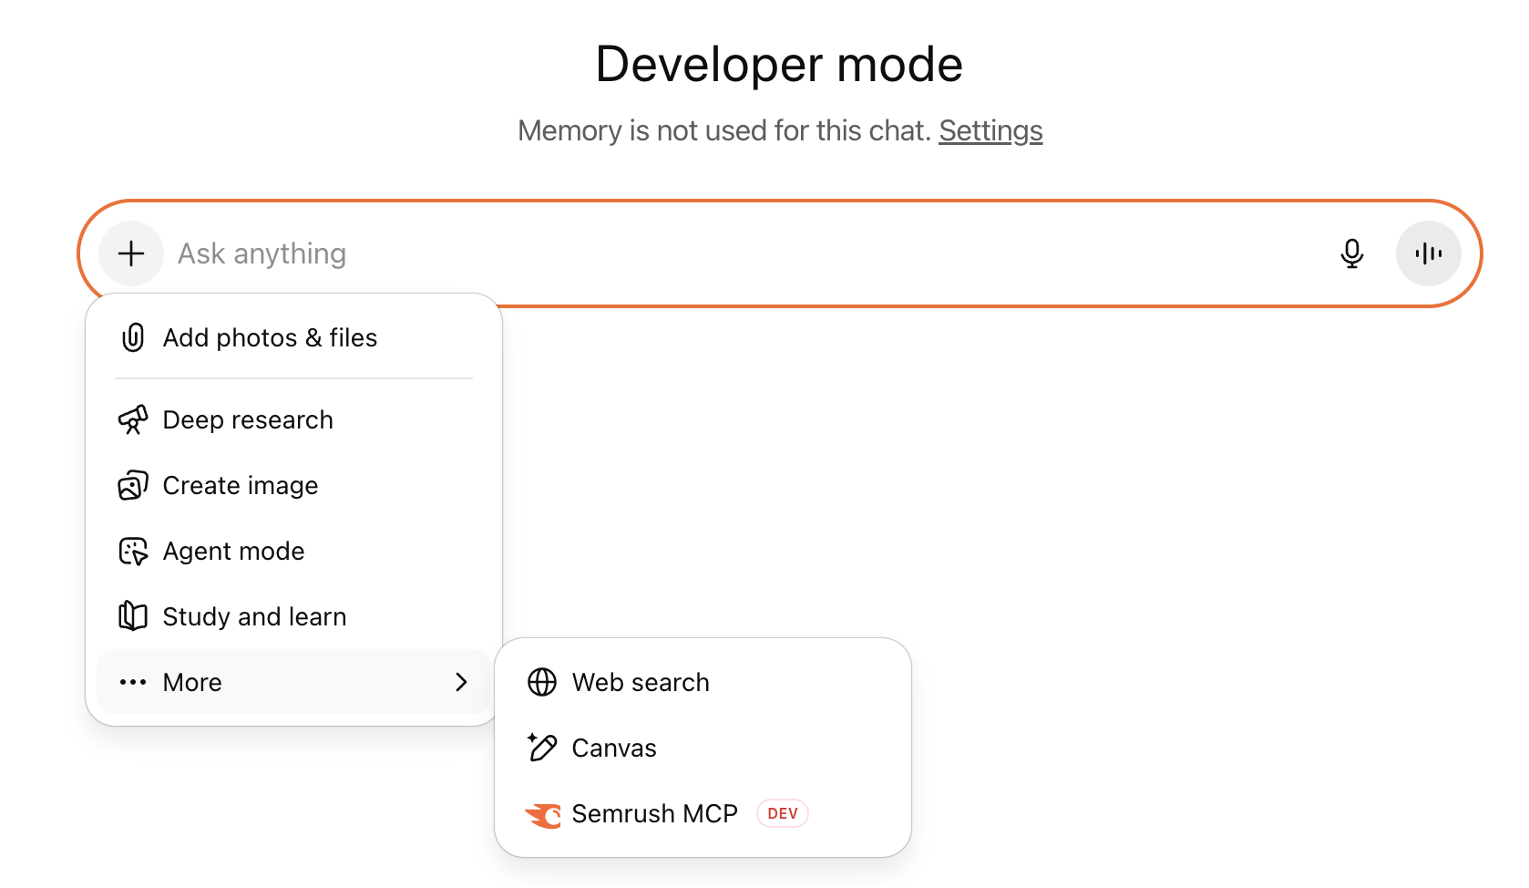Screen dimensions: 1529x888
Task: Click the globe icon beside Web search
Action: pos(541,682)
